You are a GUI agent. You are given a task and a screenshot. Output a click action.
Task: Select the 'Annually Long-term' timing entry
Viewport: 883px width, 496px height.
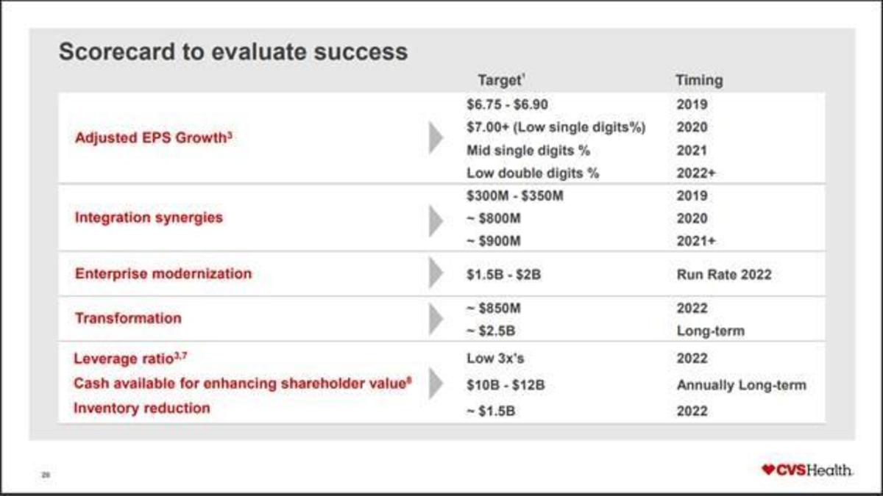(x=741, y=385)
